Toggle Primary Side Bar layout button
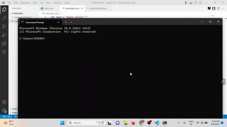The height and width of the screenshot is (127, 227). click(x=186, y=3)
